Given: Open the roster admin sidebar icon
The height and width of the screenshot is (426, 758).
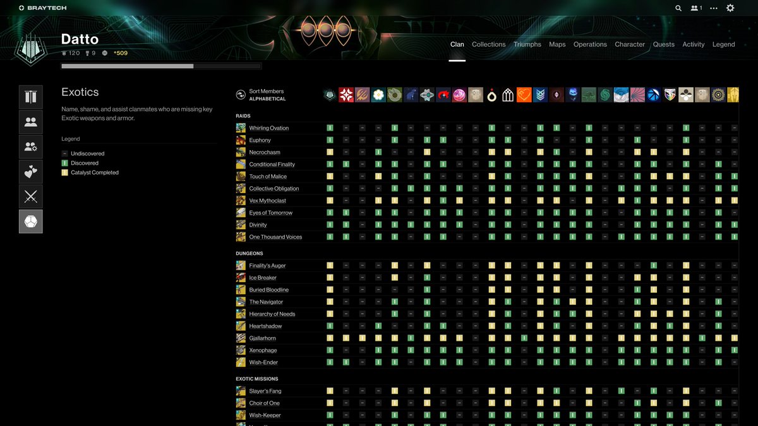Looking at the screenshot, I should tap(31, 147).
